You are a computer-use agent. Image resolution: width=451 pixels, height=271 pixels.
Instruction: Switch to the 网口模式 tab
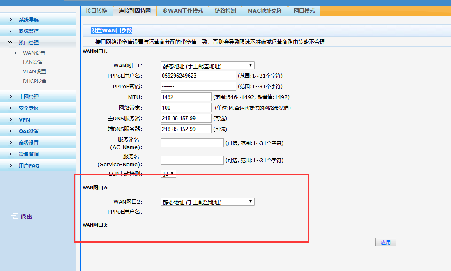tap(304, 11)
